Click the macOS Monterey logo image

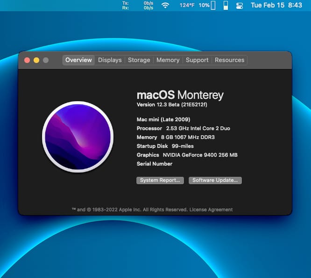[78, 137]
